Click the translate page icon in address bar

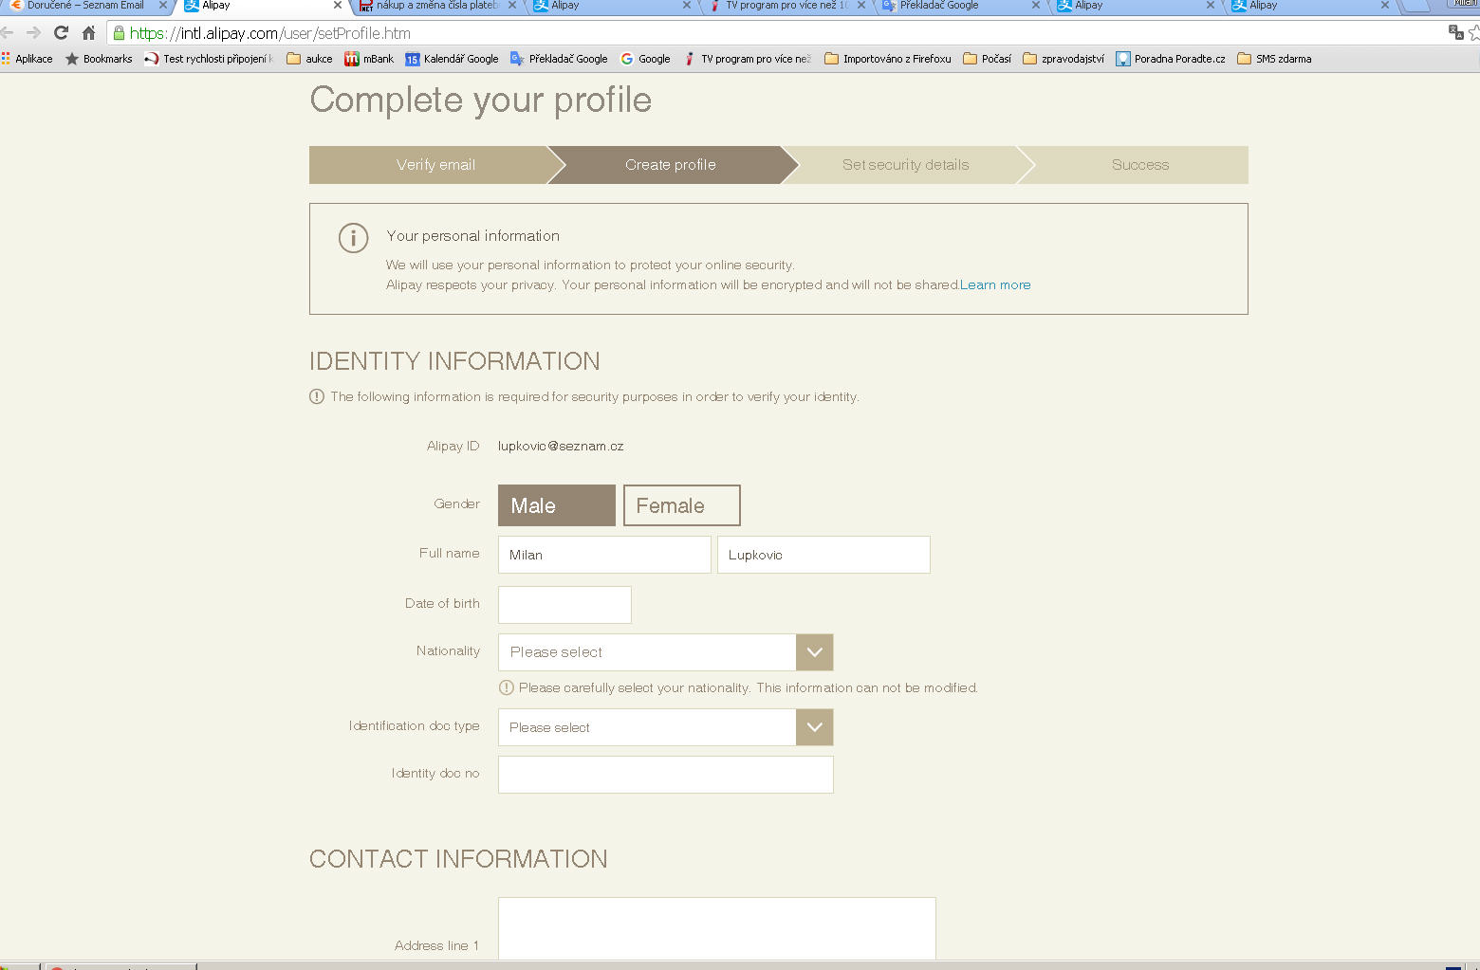coord(1456,33)
